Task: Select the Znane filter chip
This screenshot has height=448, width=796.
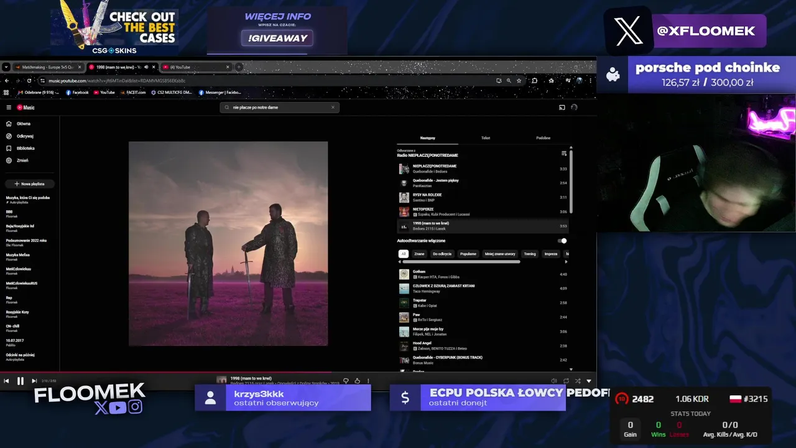Action: point(419,254)
